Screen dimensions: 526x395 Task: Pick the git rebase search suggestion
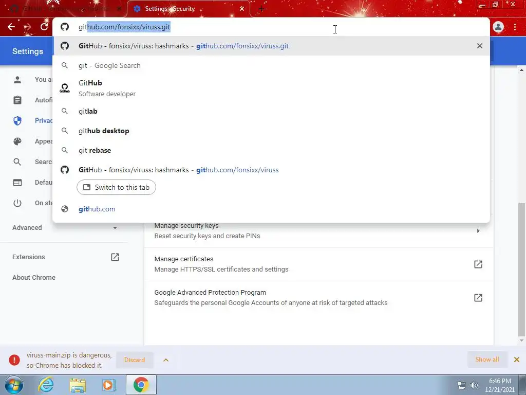(271, 150)
